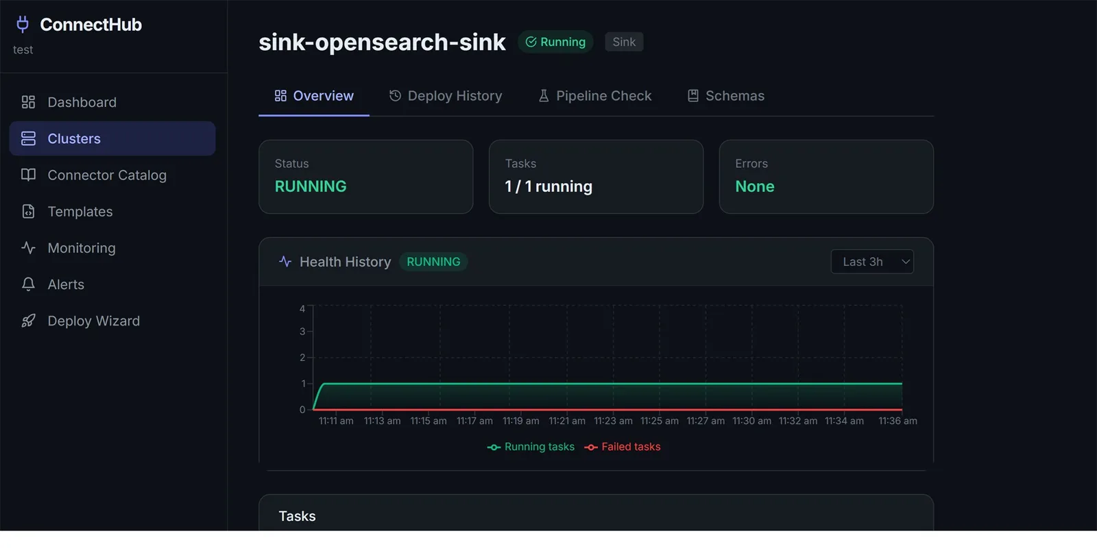Click the Failed tasks legend marker
Viewport: 1097px width, 553px height.
point(591,447)
